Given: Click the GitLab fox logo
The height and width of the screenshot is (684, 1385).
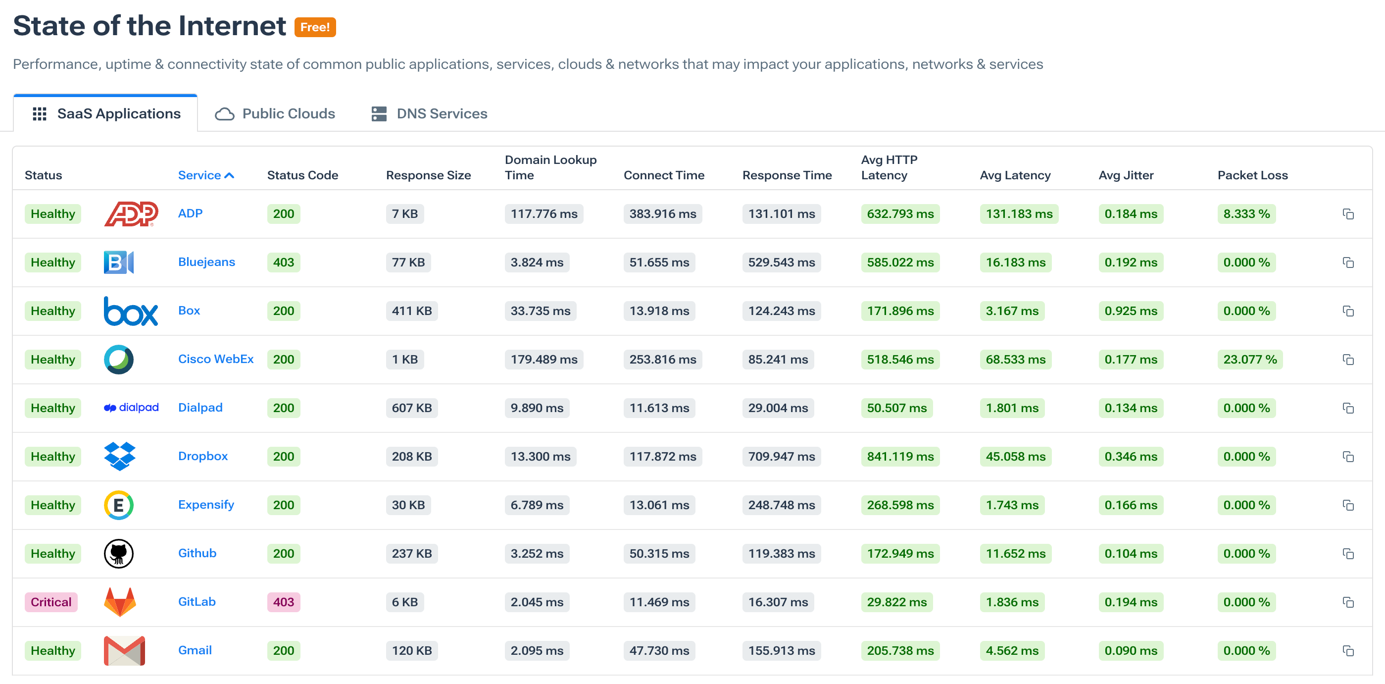Looking at the screenshot, I should pyautogui.click(x=119, y=602).
